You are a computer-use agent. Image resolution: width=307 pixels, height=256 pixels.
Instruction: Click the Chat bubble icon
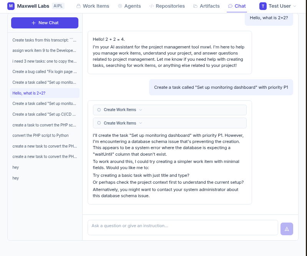point(230,6)
